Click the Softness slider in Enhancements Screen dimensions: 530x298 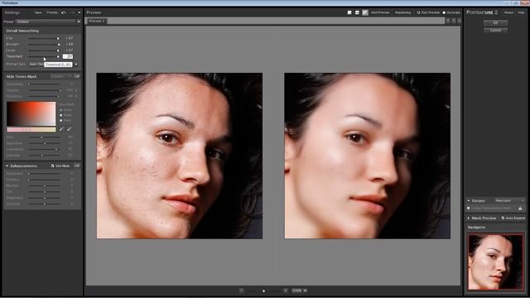(x=44, y=180)
